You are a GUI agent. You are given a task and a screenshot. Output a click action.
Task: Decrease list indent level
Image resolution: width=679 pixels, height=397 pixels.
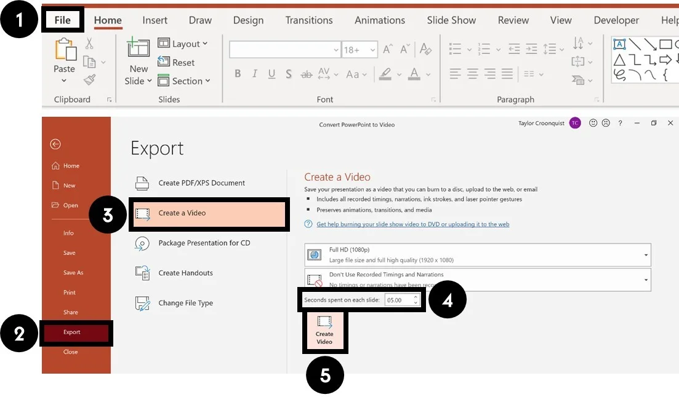pyautogui.click(x=514, y=49)
